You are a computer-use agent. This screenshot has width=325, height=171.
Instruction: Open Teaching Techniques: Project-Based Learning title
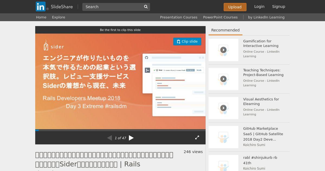[263, 72]
